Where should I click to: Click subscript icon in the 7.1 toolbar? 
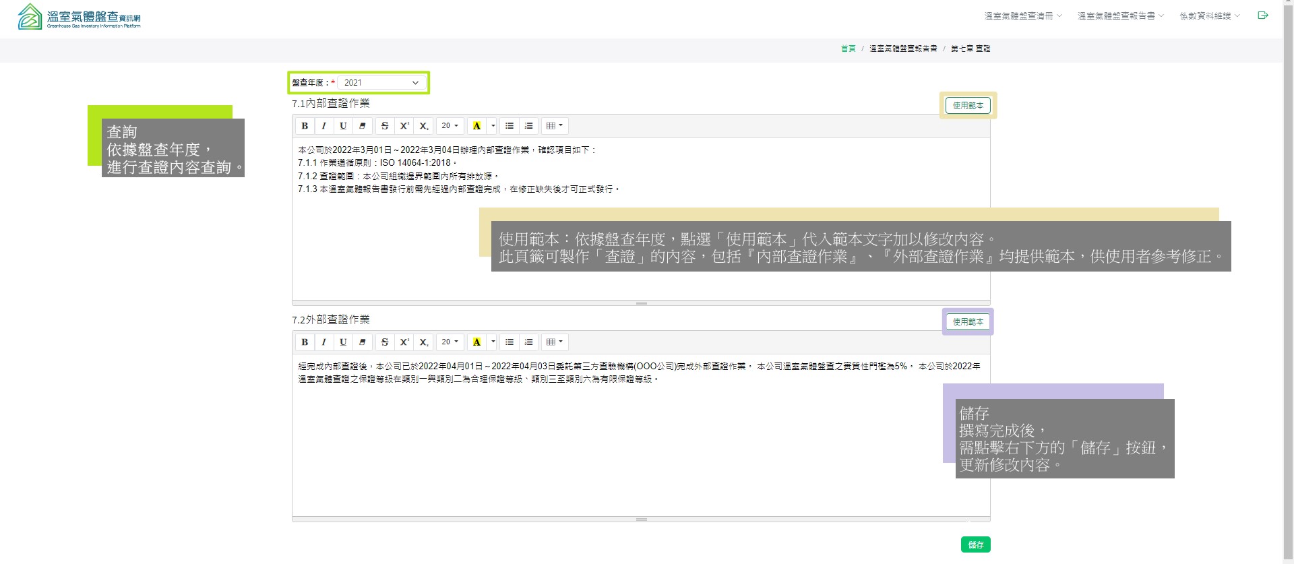coord(423,126)
